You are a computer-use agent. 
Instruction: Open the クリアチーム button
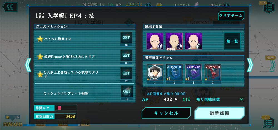tap(231, 16)
